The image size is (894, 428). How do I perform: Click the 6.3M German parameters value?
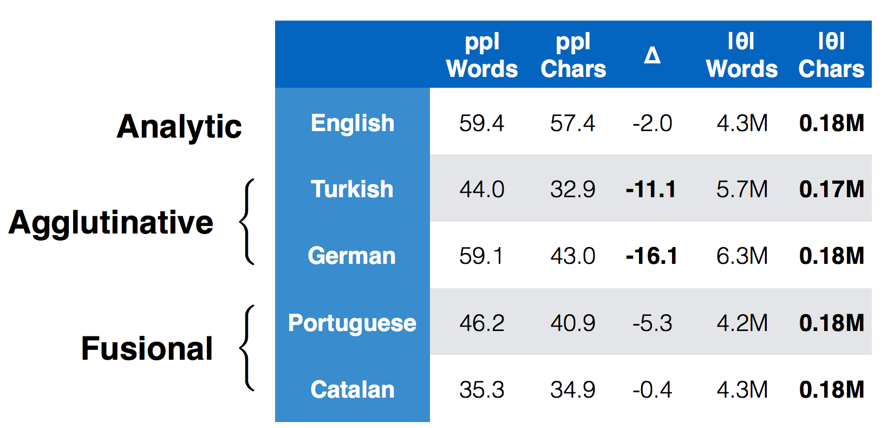click(x=742, y=256)
